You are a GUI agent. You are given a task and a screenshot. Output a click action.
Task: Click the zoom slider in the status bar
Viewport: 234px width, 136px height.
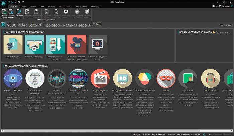point(222,135)
